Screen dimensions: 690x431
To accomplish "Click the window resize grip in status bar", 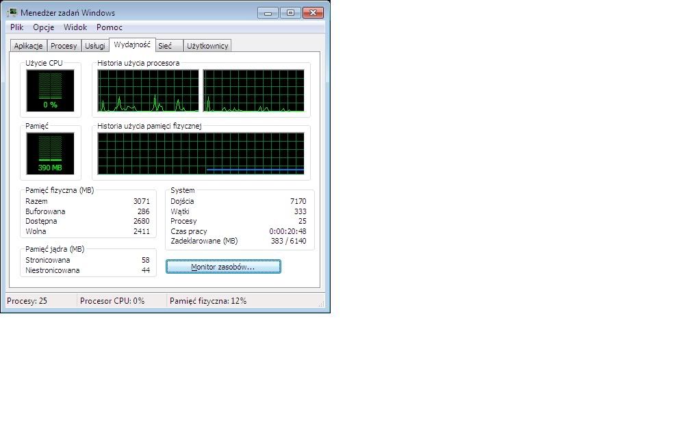I will tap(321, 304).
